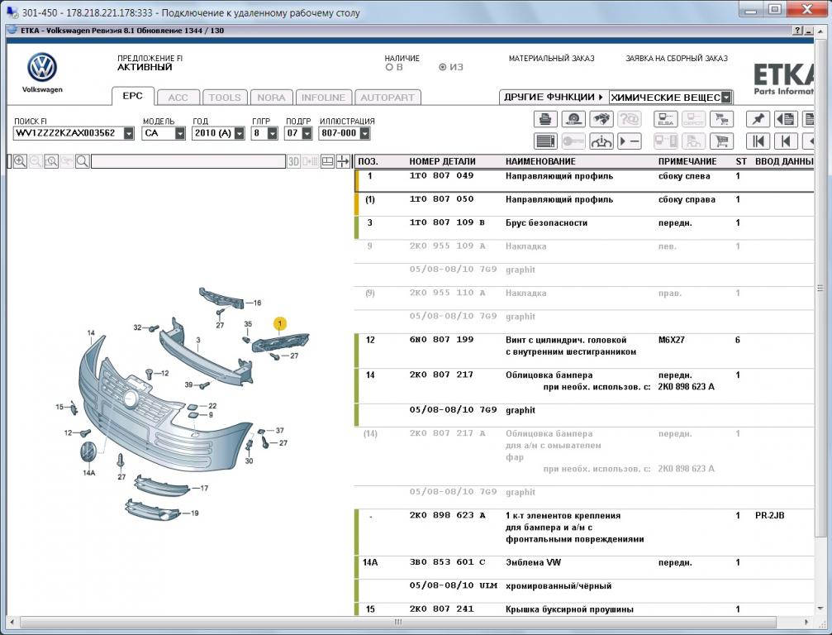Click the ETKA help question mark
The width and height of the screenshot is (832, 635).
pos(798,31)
